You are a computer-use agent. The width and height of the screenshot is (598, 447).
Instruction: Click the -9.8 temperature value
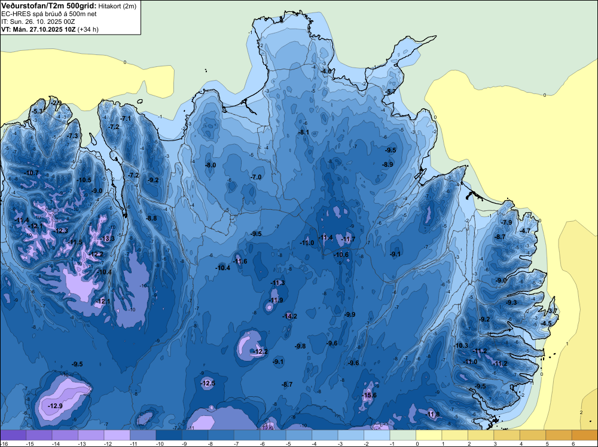pos(300,346)
